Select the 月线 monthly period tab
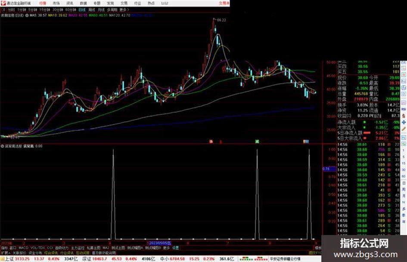 101,9
